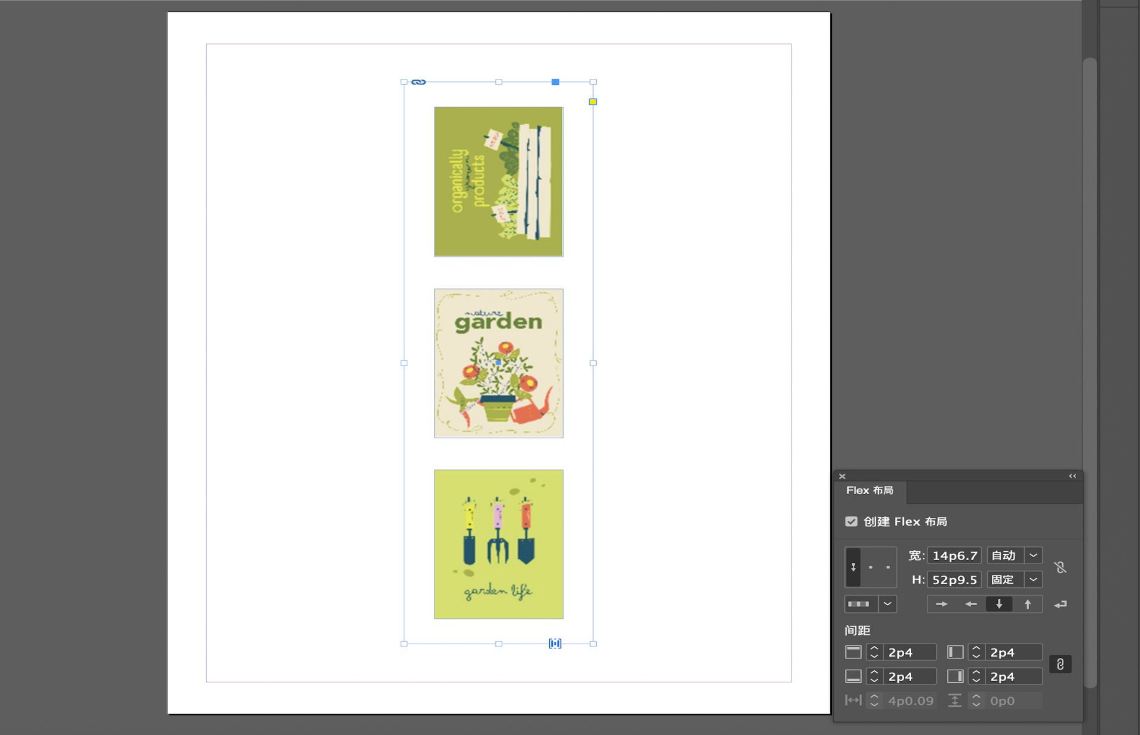Collapse the panel with double-arrow icon
The height and width of the screenshot is (735, 1140).
coord(1072,476)
